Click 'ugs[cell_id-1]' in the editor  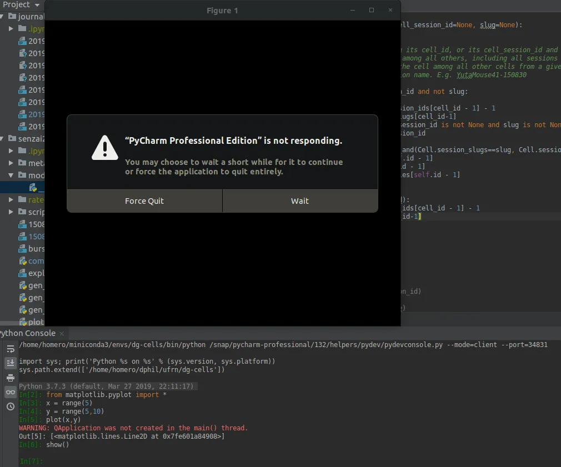429,117
